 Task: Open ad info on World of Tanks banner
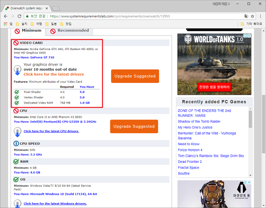[x=245, y=36]
